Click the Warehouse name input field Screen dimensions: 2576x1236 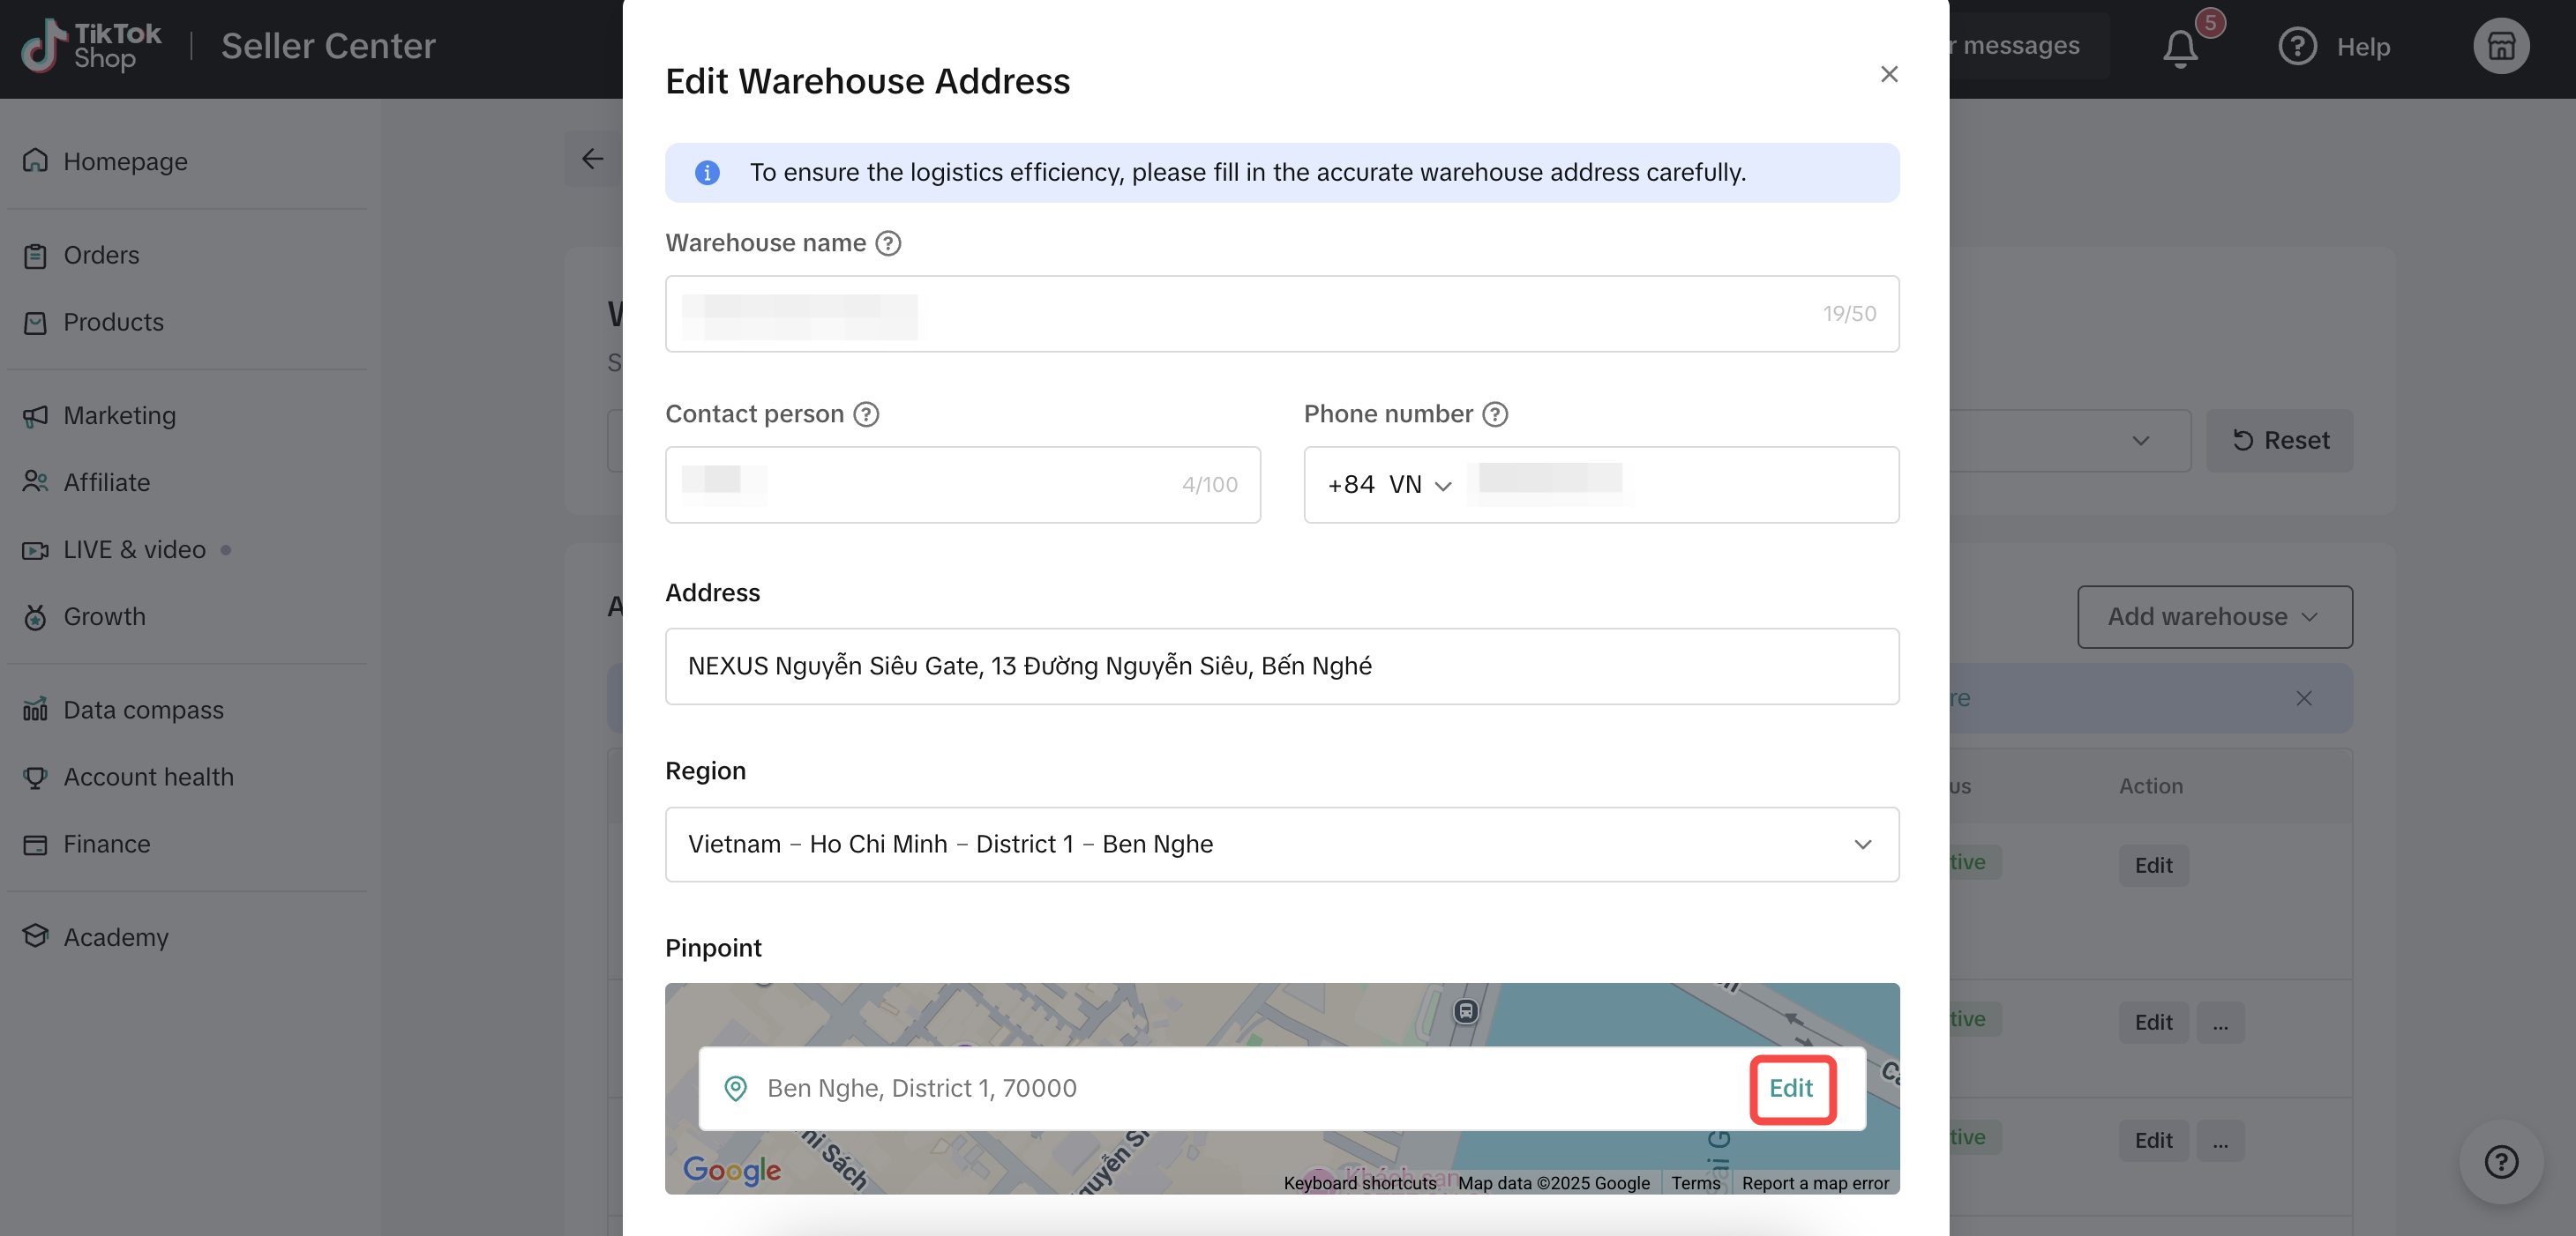point(1281,314)
